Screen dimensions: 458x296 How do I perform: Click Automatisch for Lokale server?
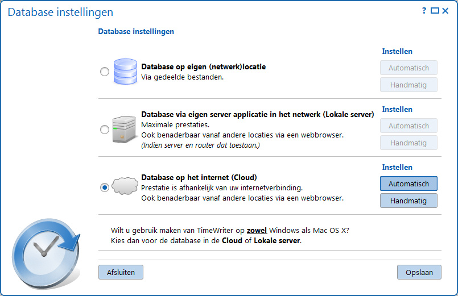click(x=409, y=126)
